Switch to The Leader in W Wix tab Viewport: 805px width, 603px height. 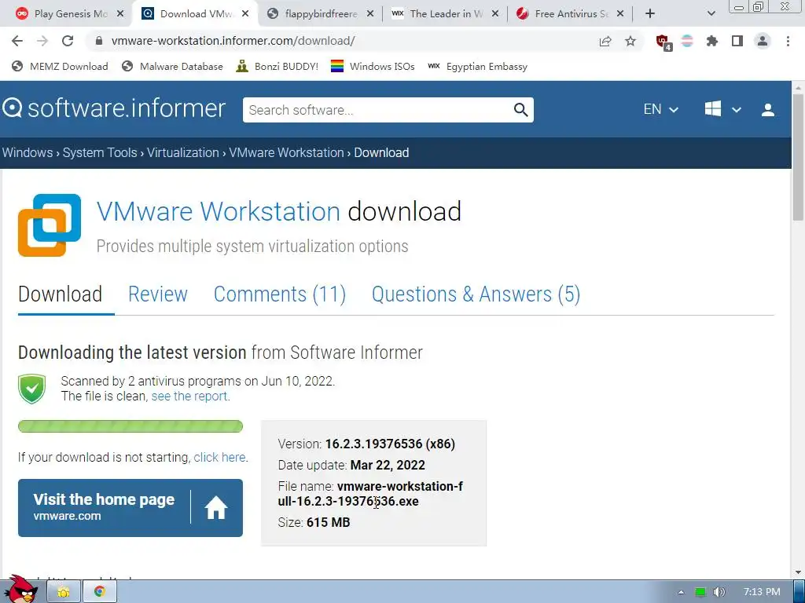pyautogui.click(x=446, y=14)
